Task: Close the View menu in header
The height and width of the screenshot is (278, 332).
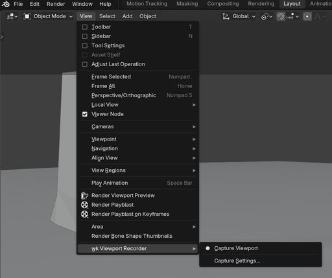Action: point(86,16)
